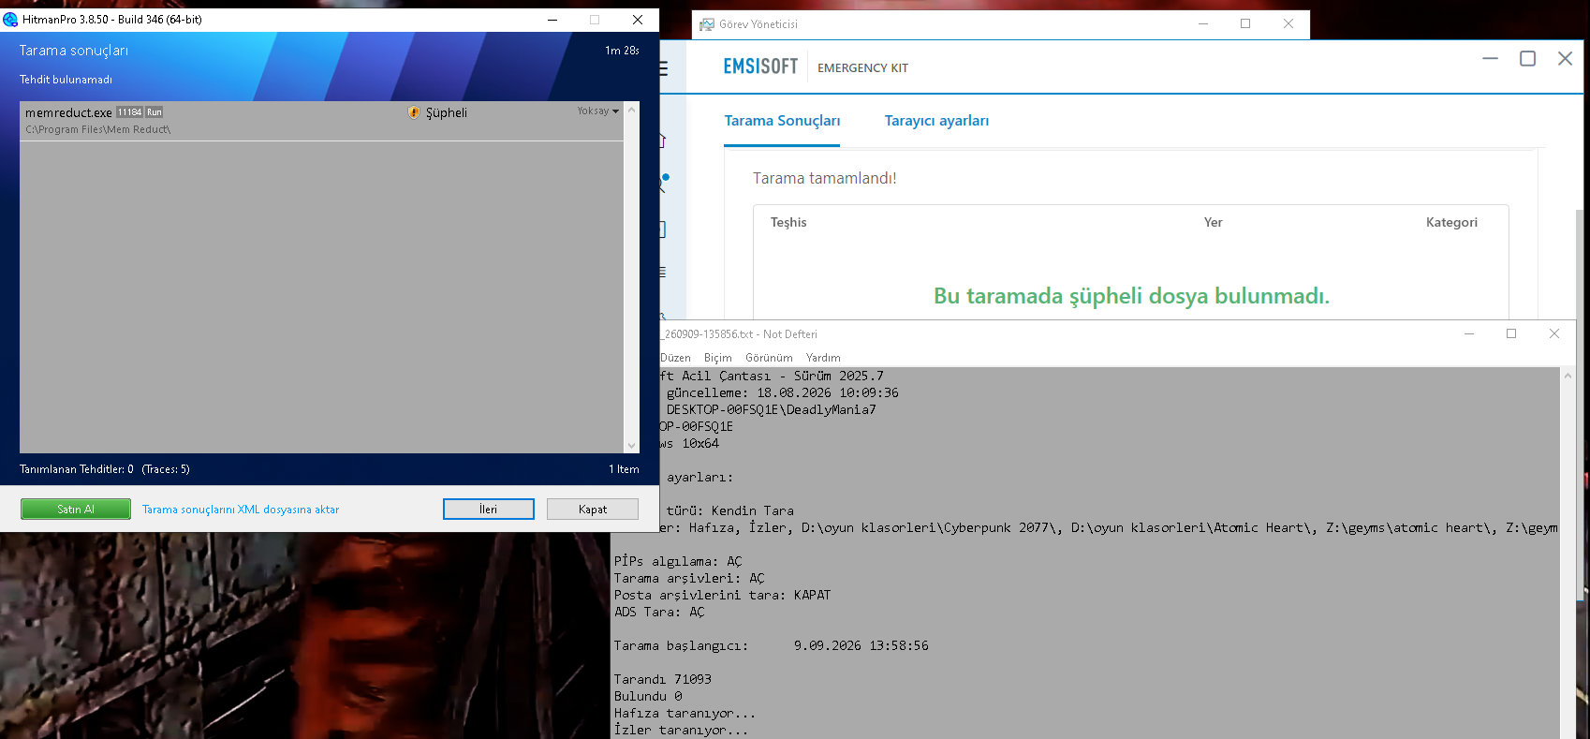Open the Biçim menu in Not Defteri
Viewport: 1590px width, 739px height.
[718, 358]
